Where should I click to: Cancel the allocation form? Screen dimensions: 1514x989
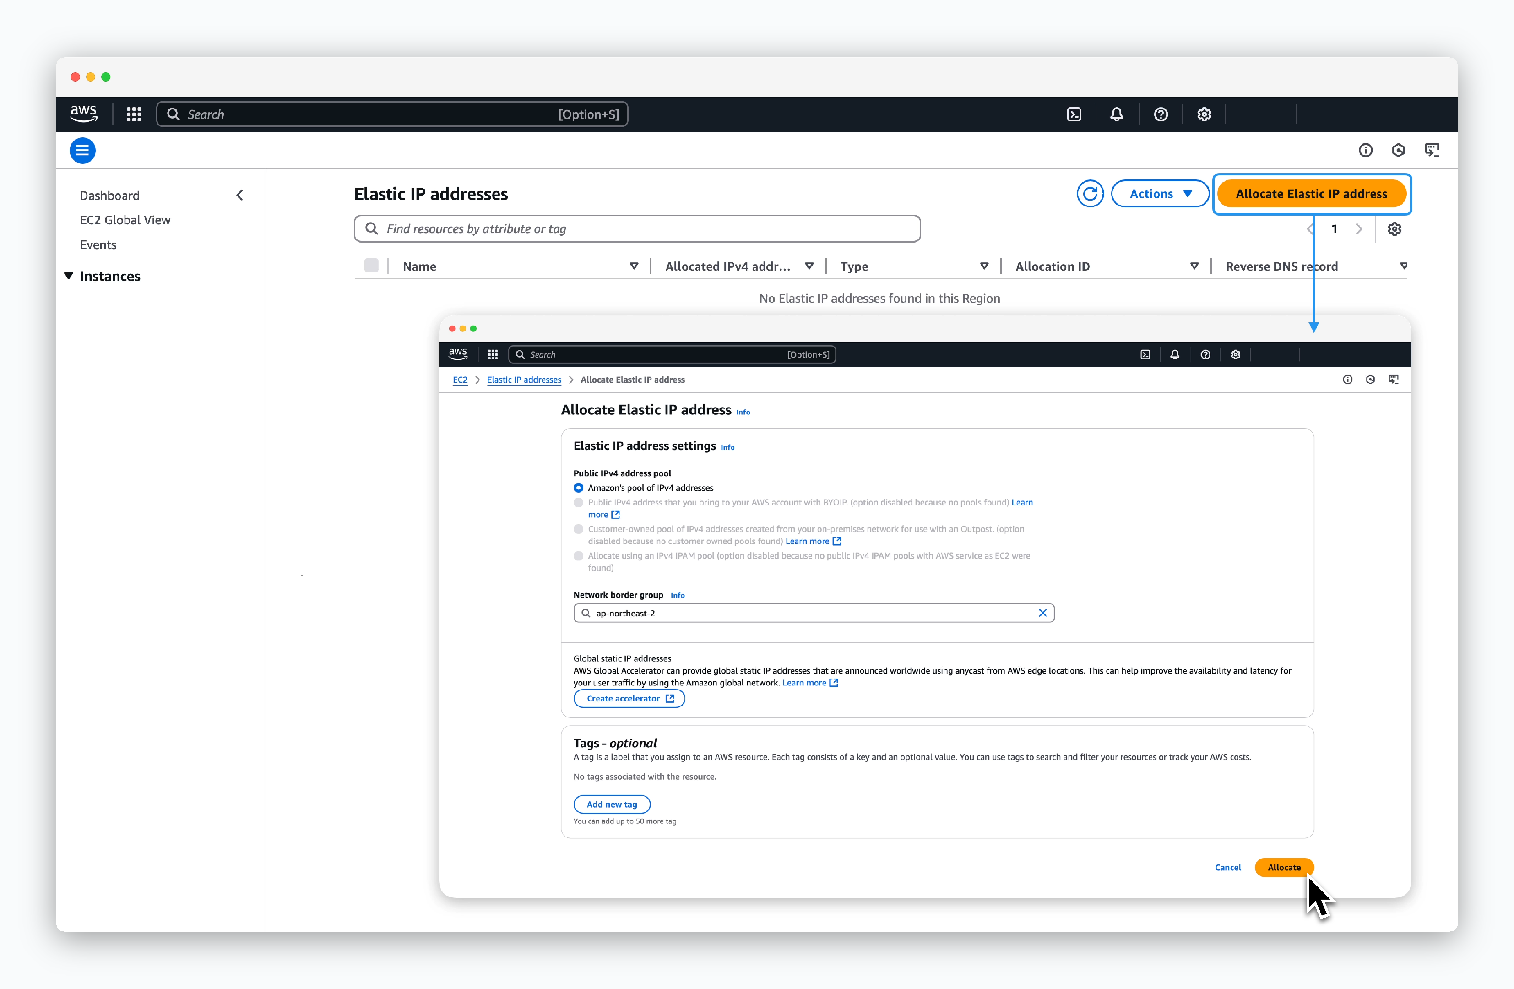pyautogui.click(x=1228, y=868)
